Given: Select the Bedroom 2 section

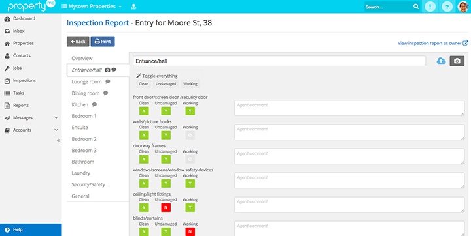Looking at the screenshot, I should (x=84, y=139).
